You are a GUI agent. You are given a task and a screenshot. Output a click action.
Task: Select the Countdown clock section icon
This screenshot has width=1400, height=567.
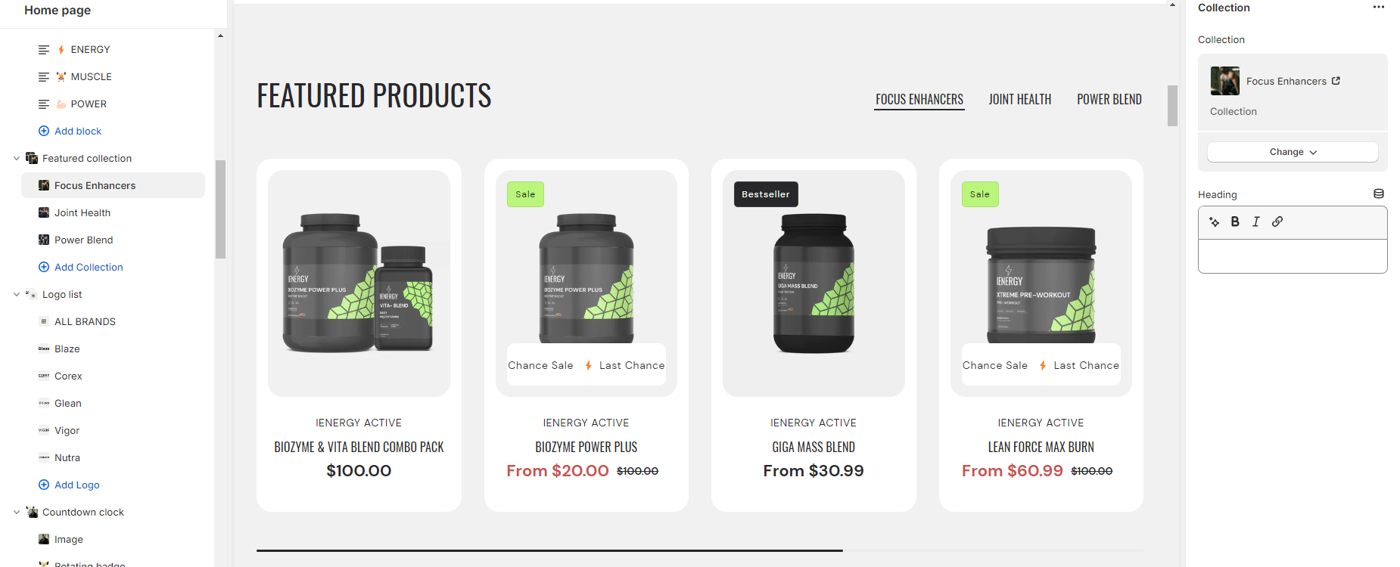32,512
